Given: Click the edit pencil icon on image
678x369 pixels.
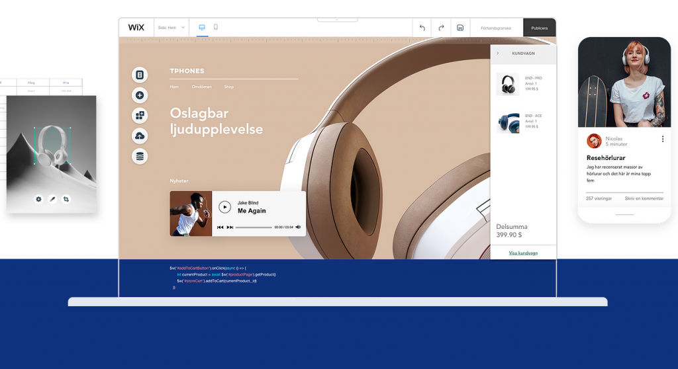Looking at the screenshot, I should tap(52, 199).
